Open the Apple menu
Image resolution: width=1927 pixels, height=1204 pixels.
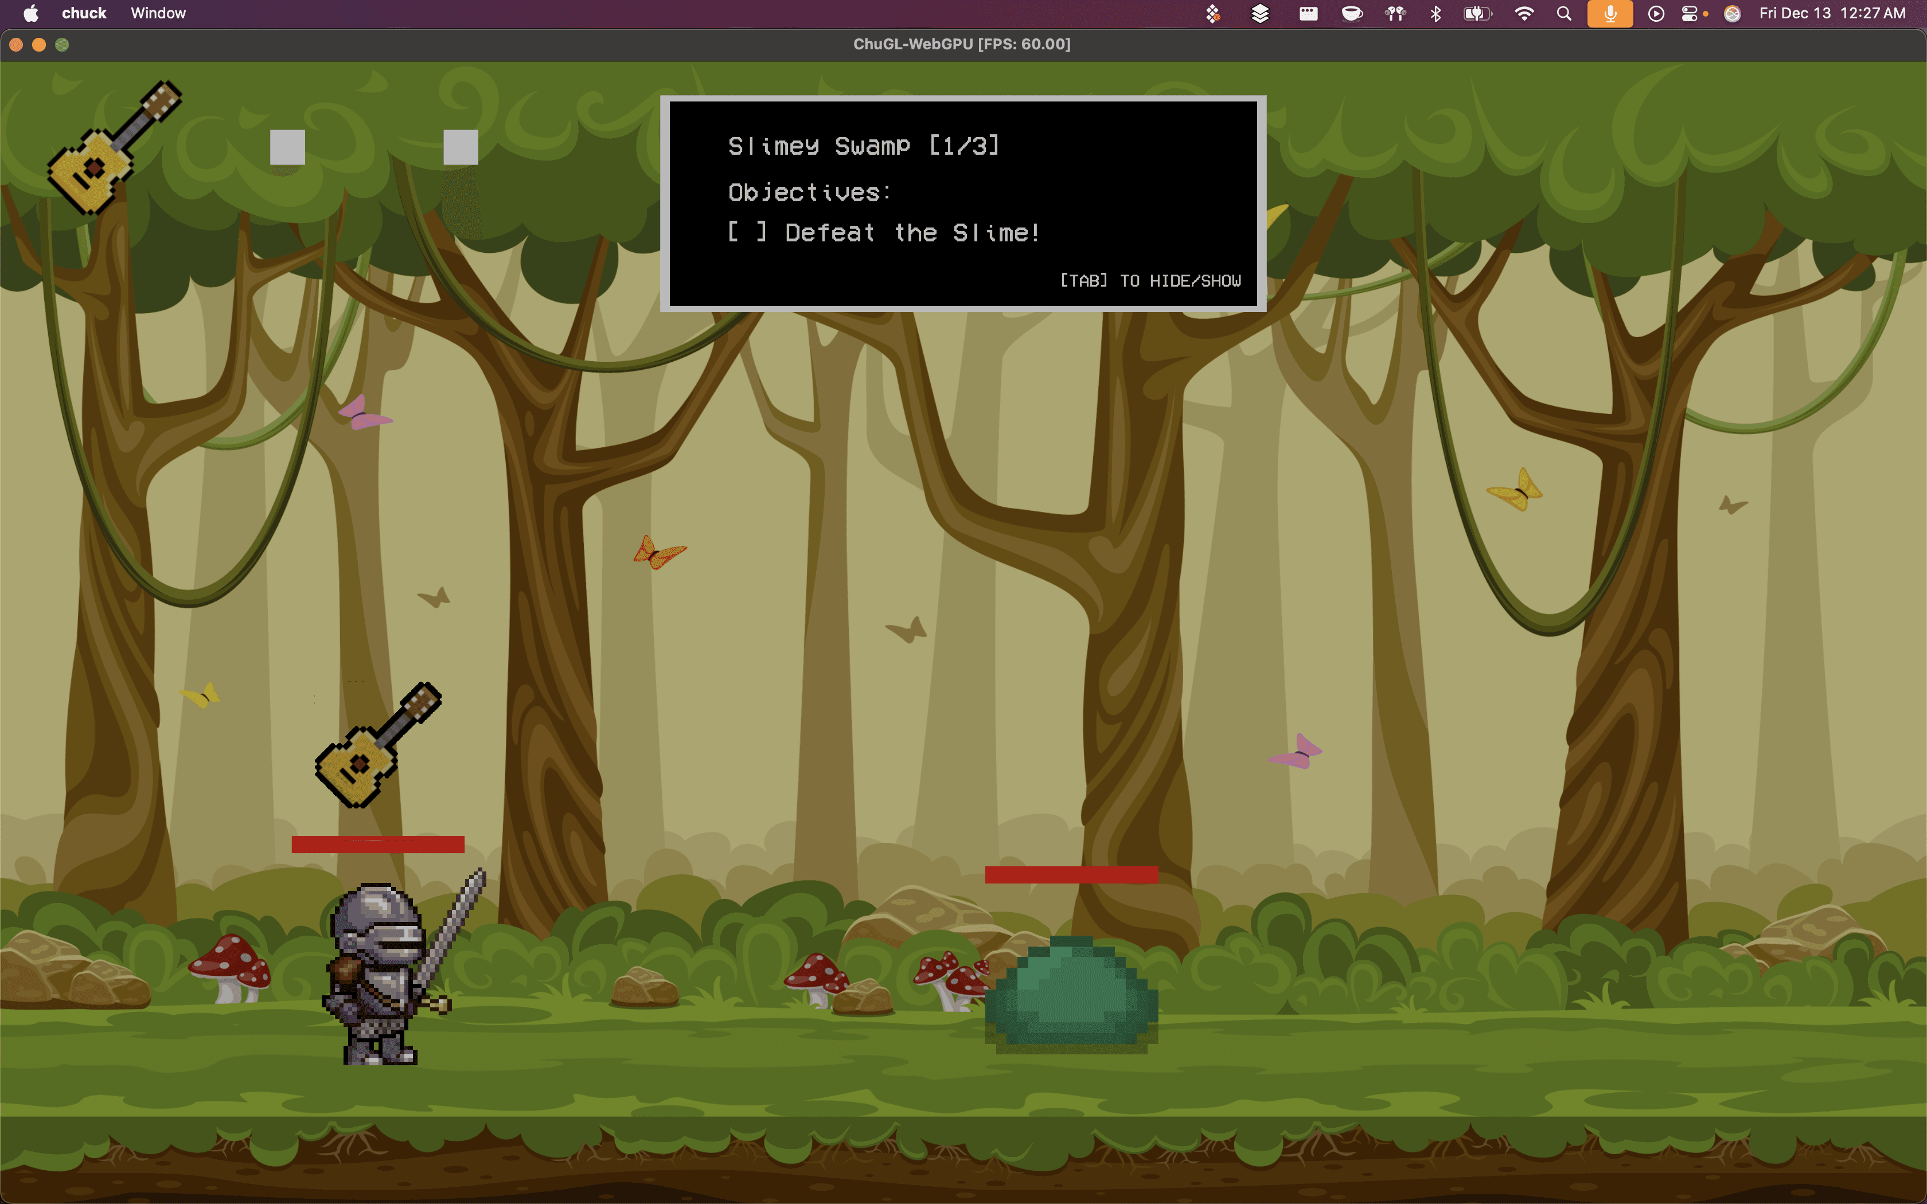tap(30, 14)
